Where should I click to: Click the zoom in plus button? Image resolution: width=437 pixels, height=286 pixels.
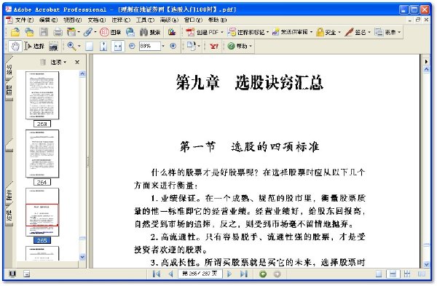click(173, 46)
